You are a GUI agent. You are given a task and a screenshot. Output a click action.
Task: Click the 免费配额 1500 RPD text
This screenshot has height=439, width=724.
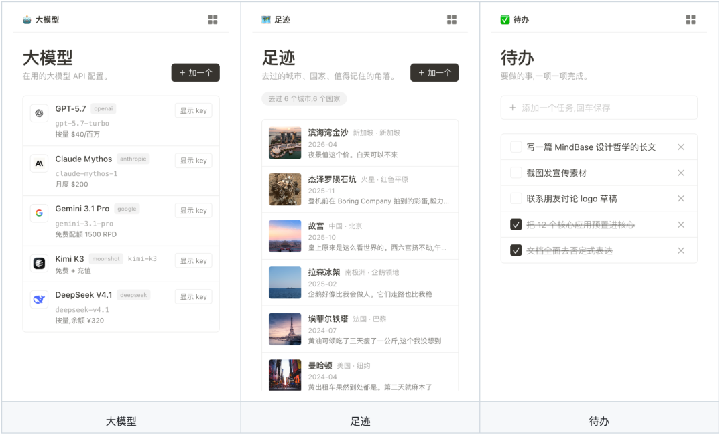coord(86,234)
